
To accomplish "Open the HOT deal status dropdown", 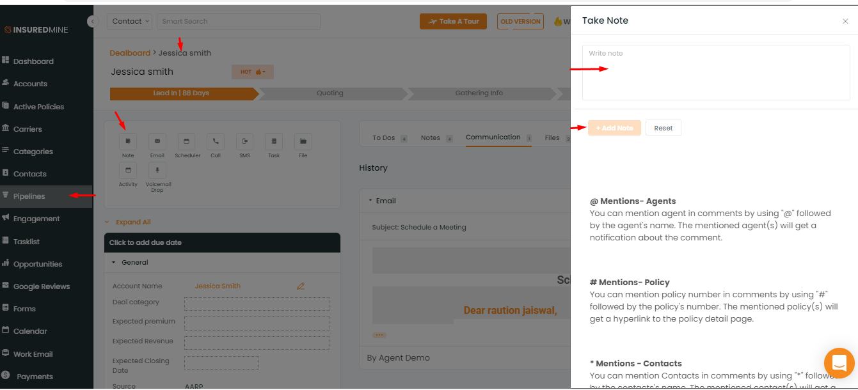I will pyautogui.click(x=253, y=72).
